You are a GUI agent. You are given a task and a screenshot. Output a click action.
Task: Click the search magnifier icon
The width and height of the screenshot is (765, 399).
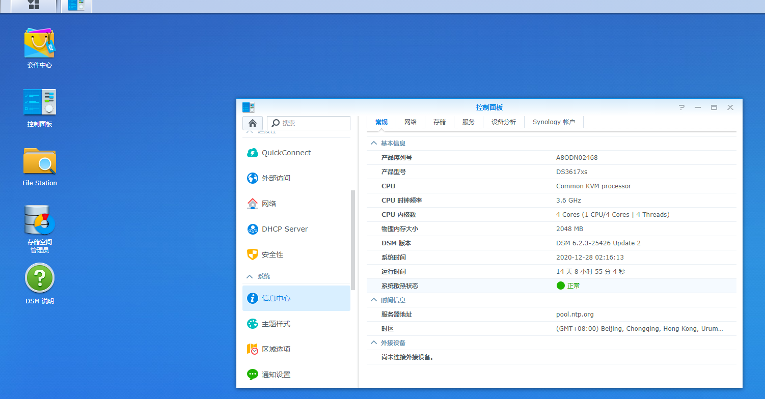(x=276, y=123)
